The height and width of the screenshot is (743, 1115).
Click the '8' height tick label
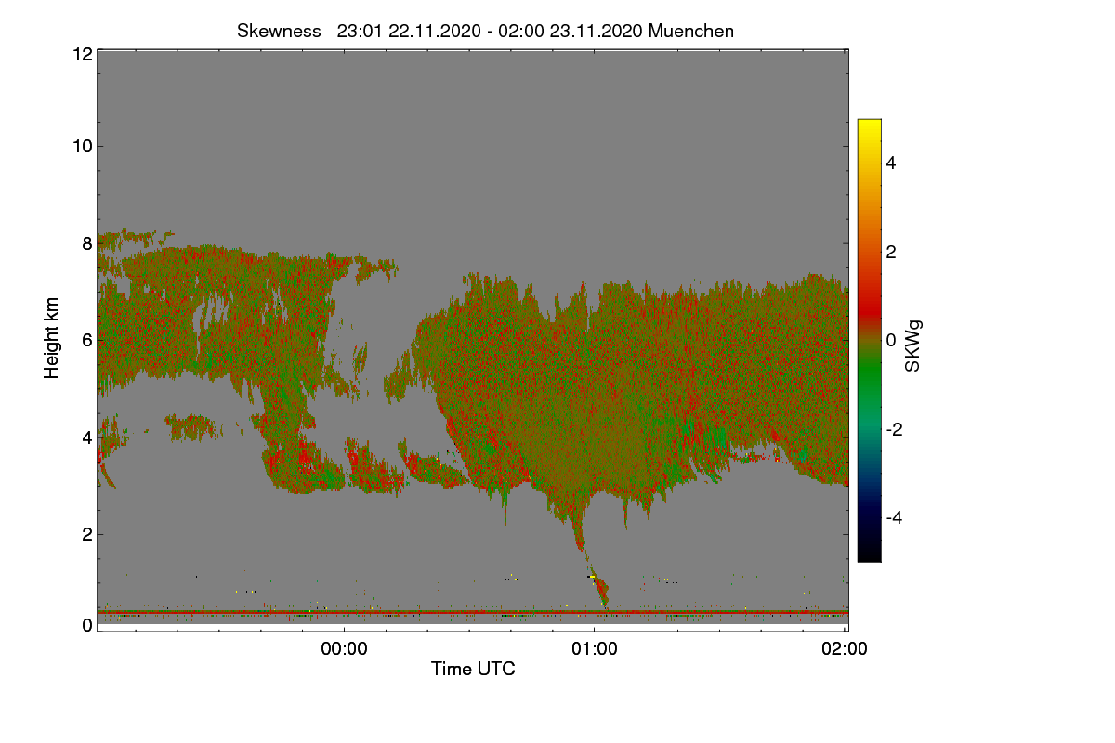[87, 243]
